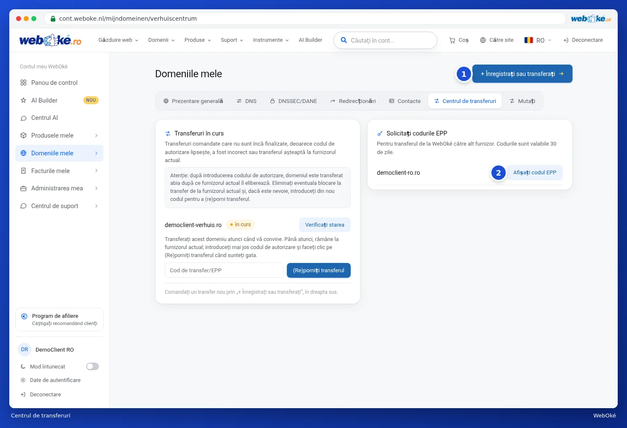Click the Afișați codul EPP button

(x=534, y=173)
